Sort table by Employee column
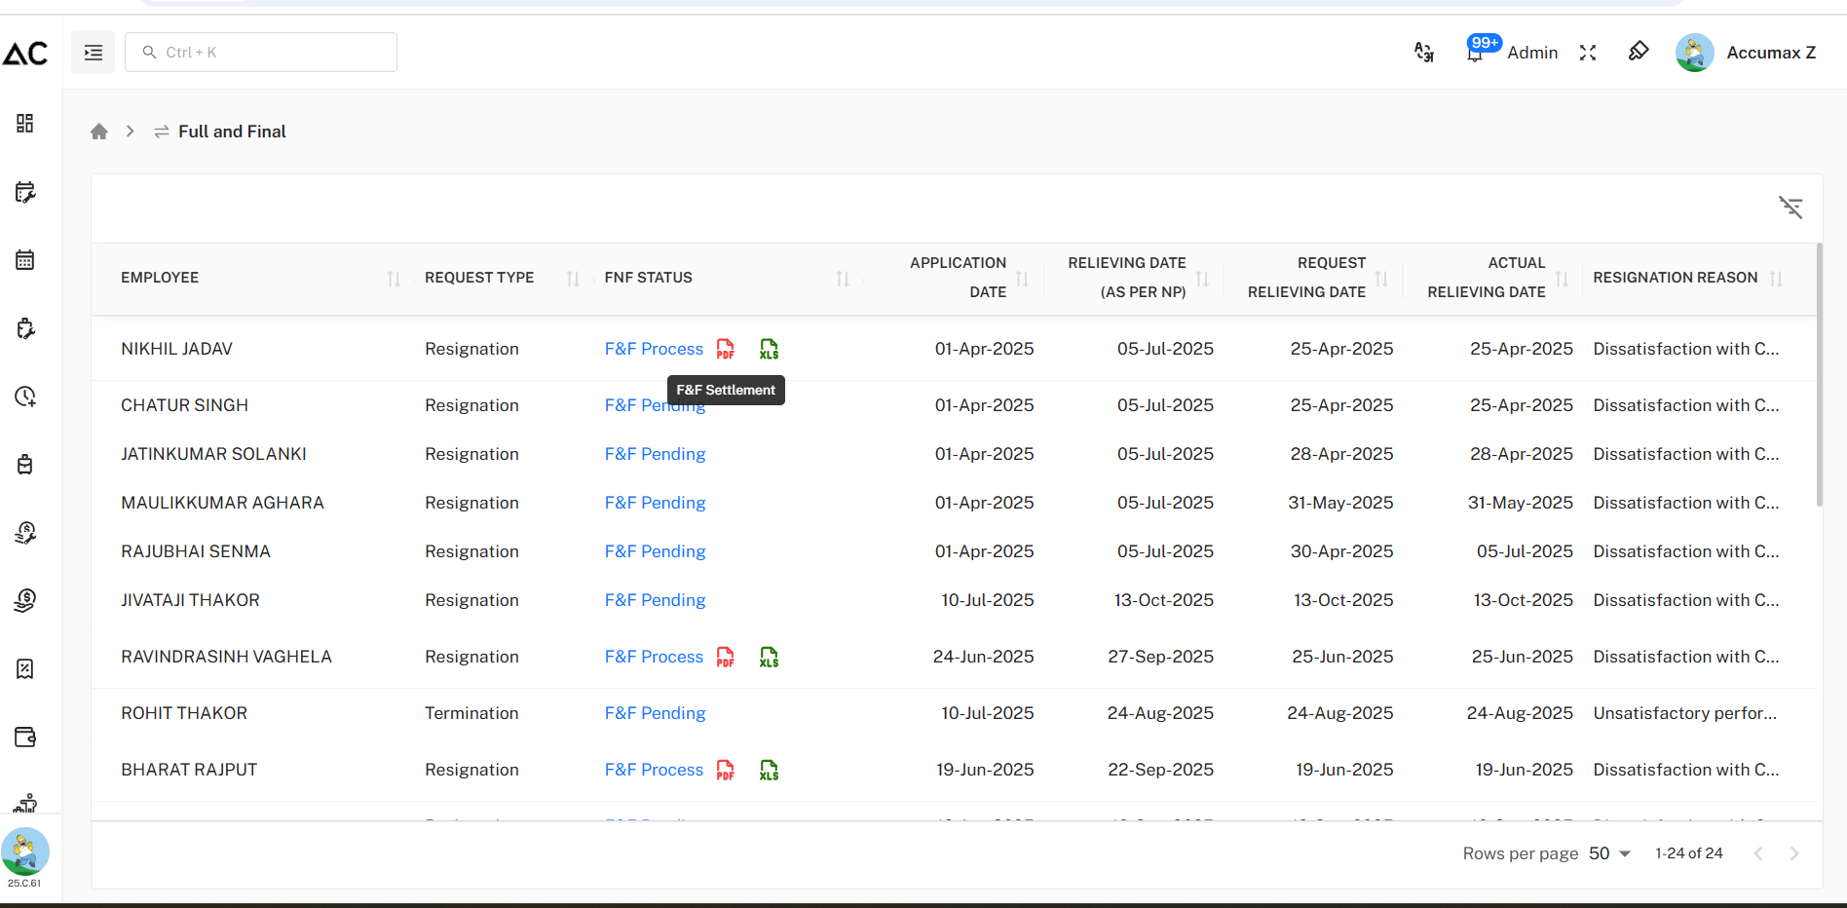The image size is (1847, 908). (394, 279)
